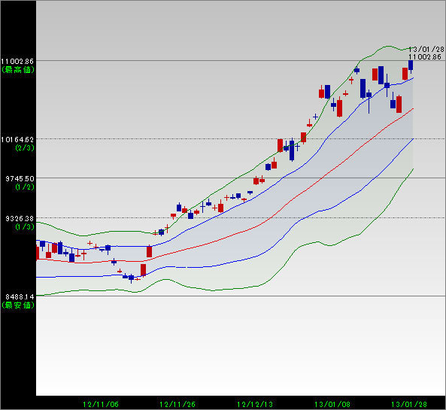
Task: Click the 9745.50 half level label
Action: [x=20, y=179]
